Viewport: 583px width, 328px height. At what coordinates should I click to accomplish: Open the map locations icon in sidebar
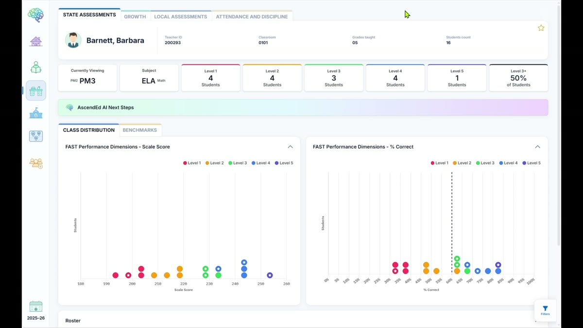(x=36, y=136)
